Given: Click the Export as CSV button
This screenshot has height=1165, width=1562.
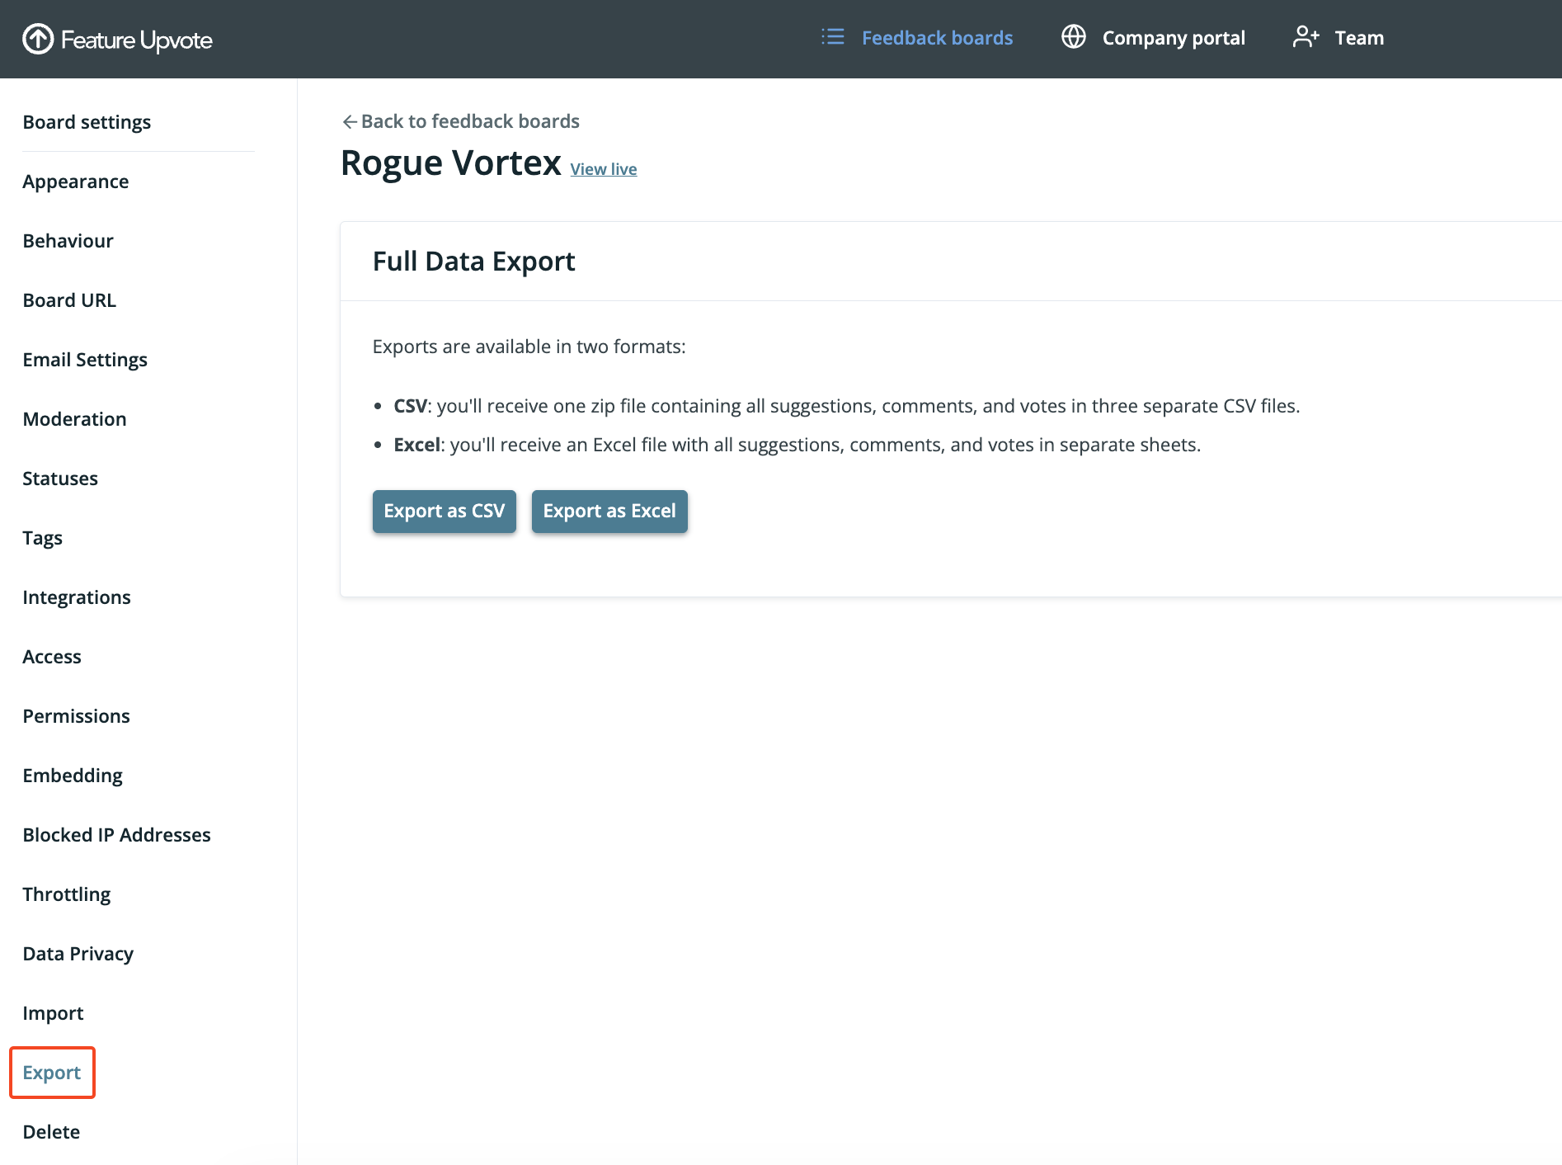Looking at the screenshot, I should pyautogui.click(x=445, y=512).
